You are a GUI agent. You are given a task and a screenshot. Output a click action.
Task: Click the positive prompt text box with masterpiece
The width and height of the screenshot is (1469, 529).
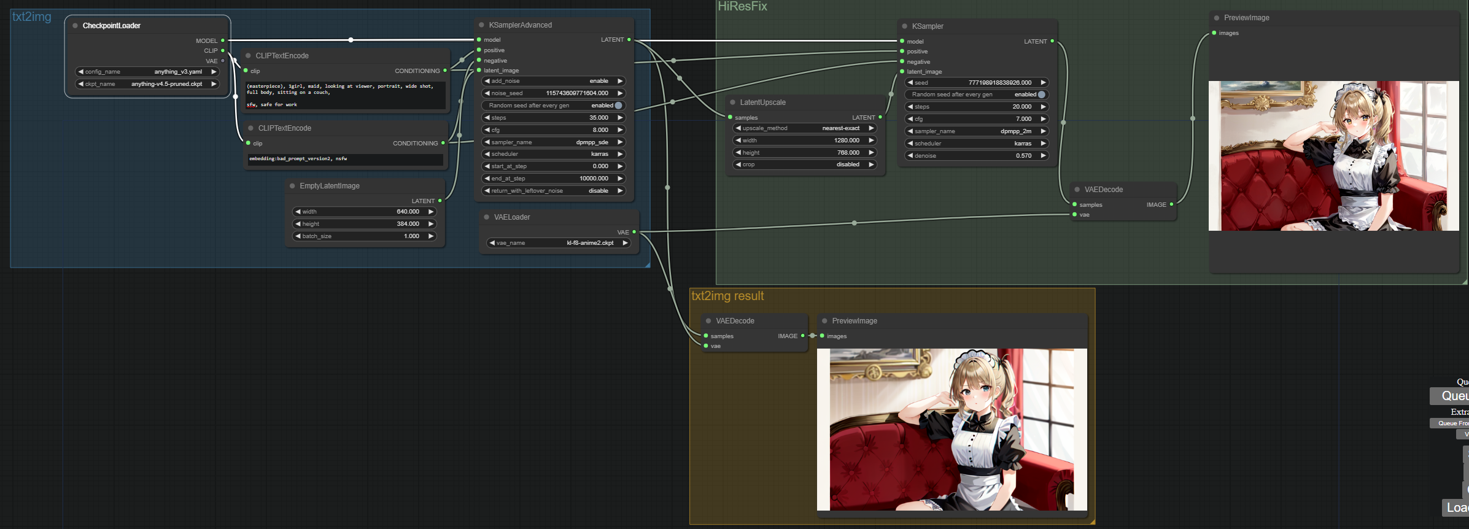coord(346,95)
